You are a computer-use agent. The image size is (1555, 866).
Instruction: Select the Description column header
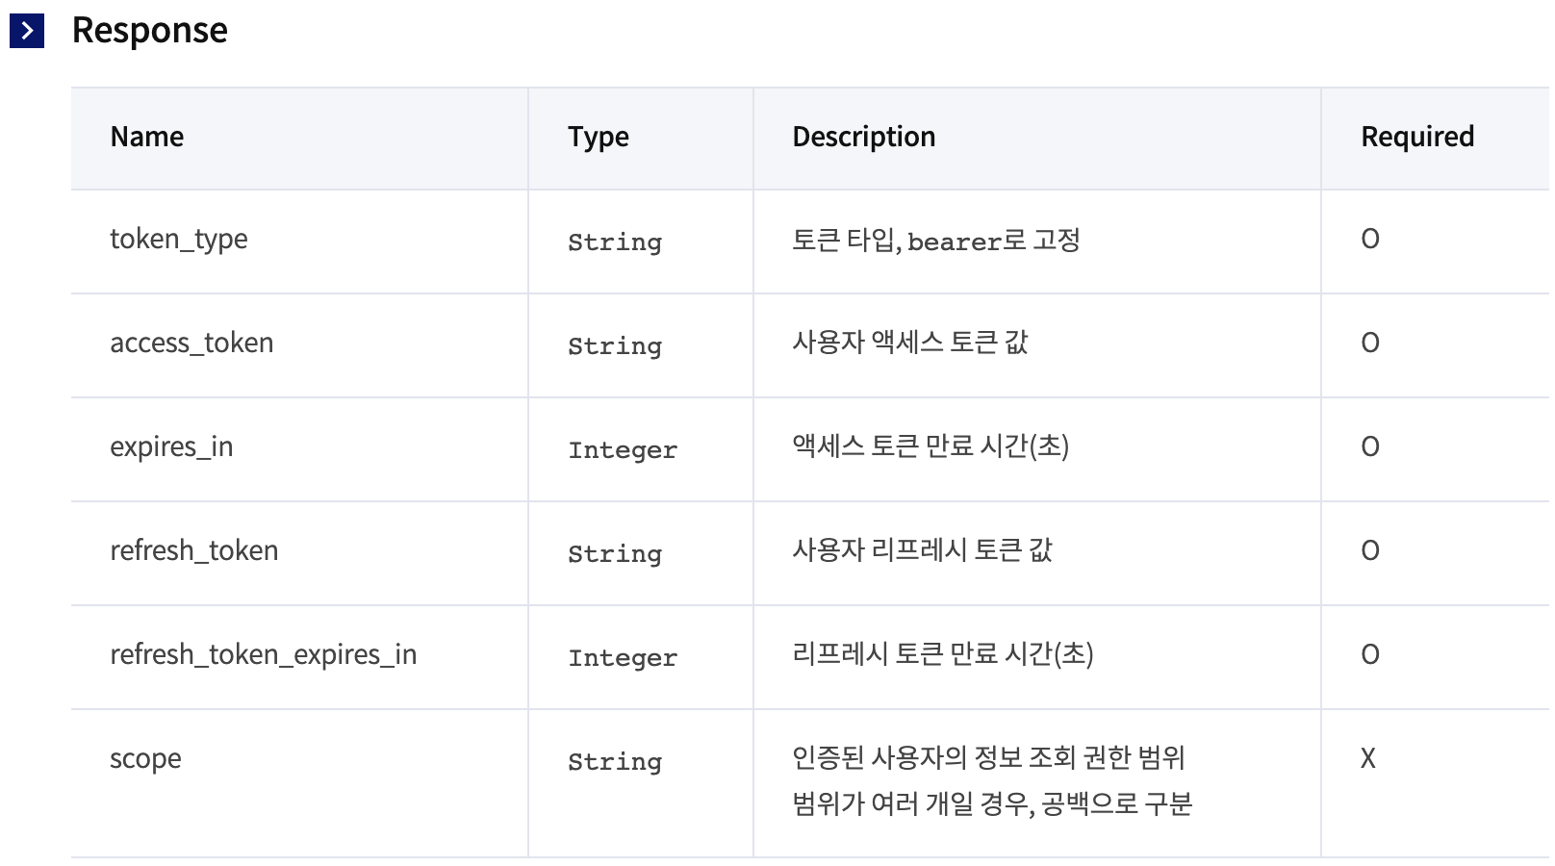pyautogui.click(x=864, y=138)
